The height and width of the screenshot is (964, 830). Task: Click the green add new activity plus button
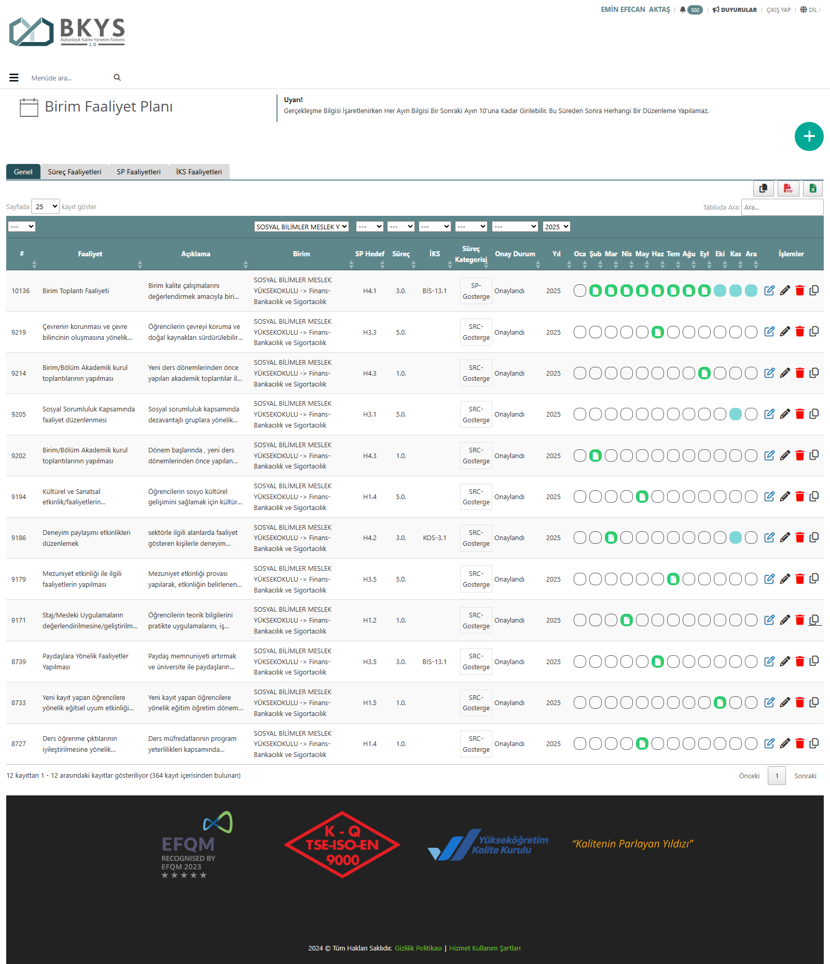pos(809,136)
